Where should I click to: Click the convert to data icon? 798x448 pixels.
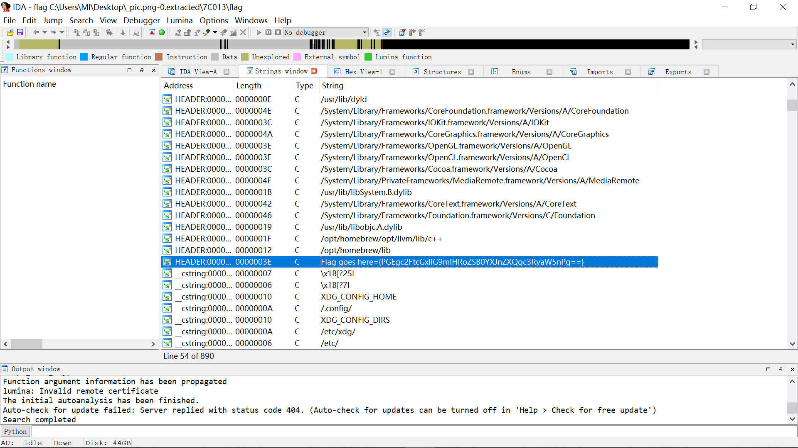tap(187, 32)
